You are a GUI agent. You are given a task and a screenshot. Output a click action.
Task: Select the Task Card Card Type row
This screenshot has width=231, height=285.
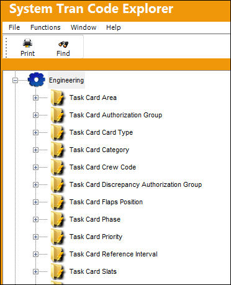coord(101,132)
